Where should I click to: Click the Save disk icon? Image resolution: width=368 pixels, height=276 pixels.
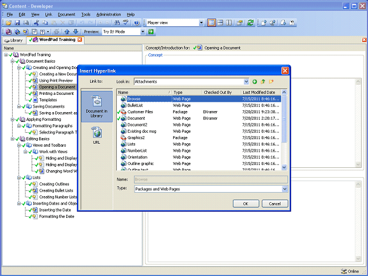tap(17, 23)
